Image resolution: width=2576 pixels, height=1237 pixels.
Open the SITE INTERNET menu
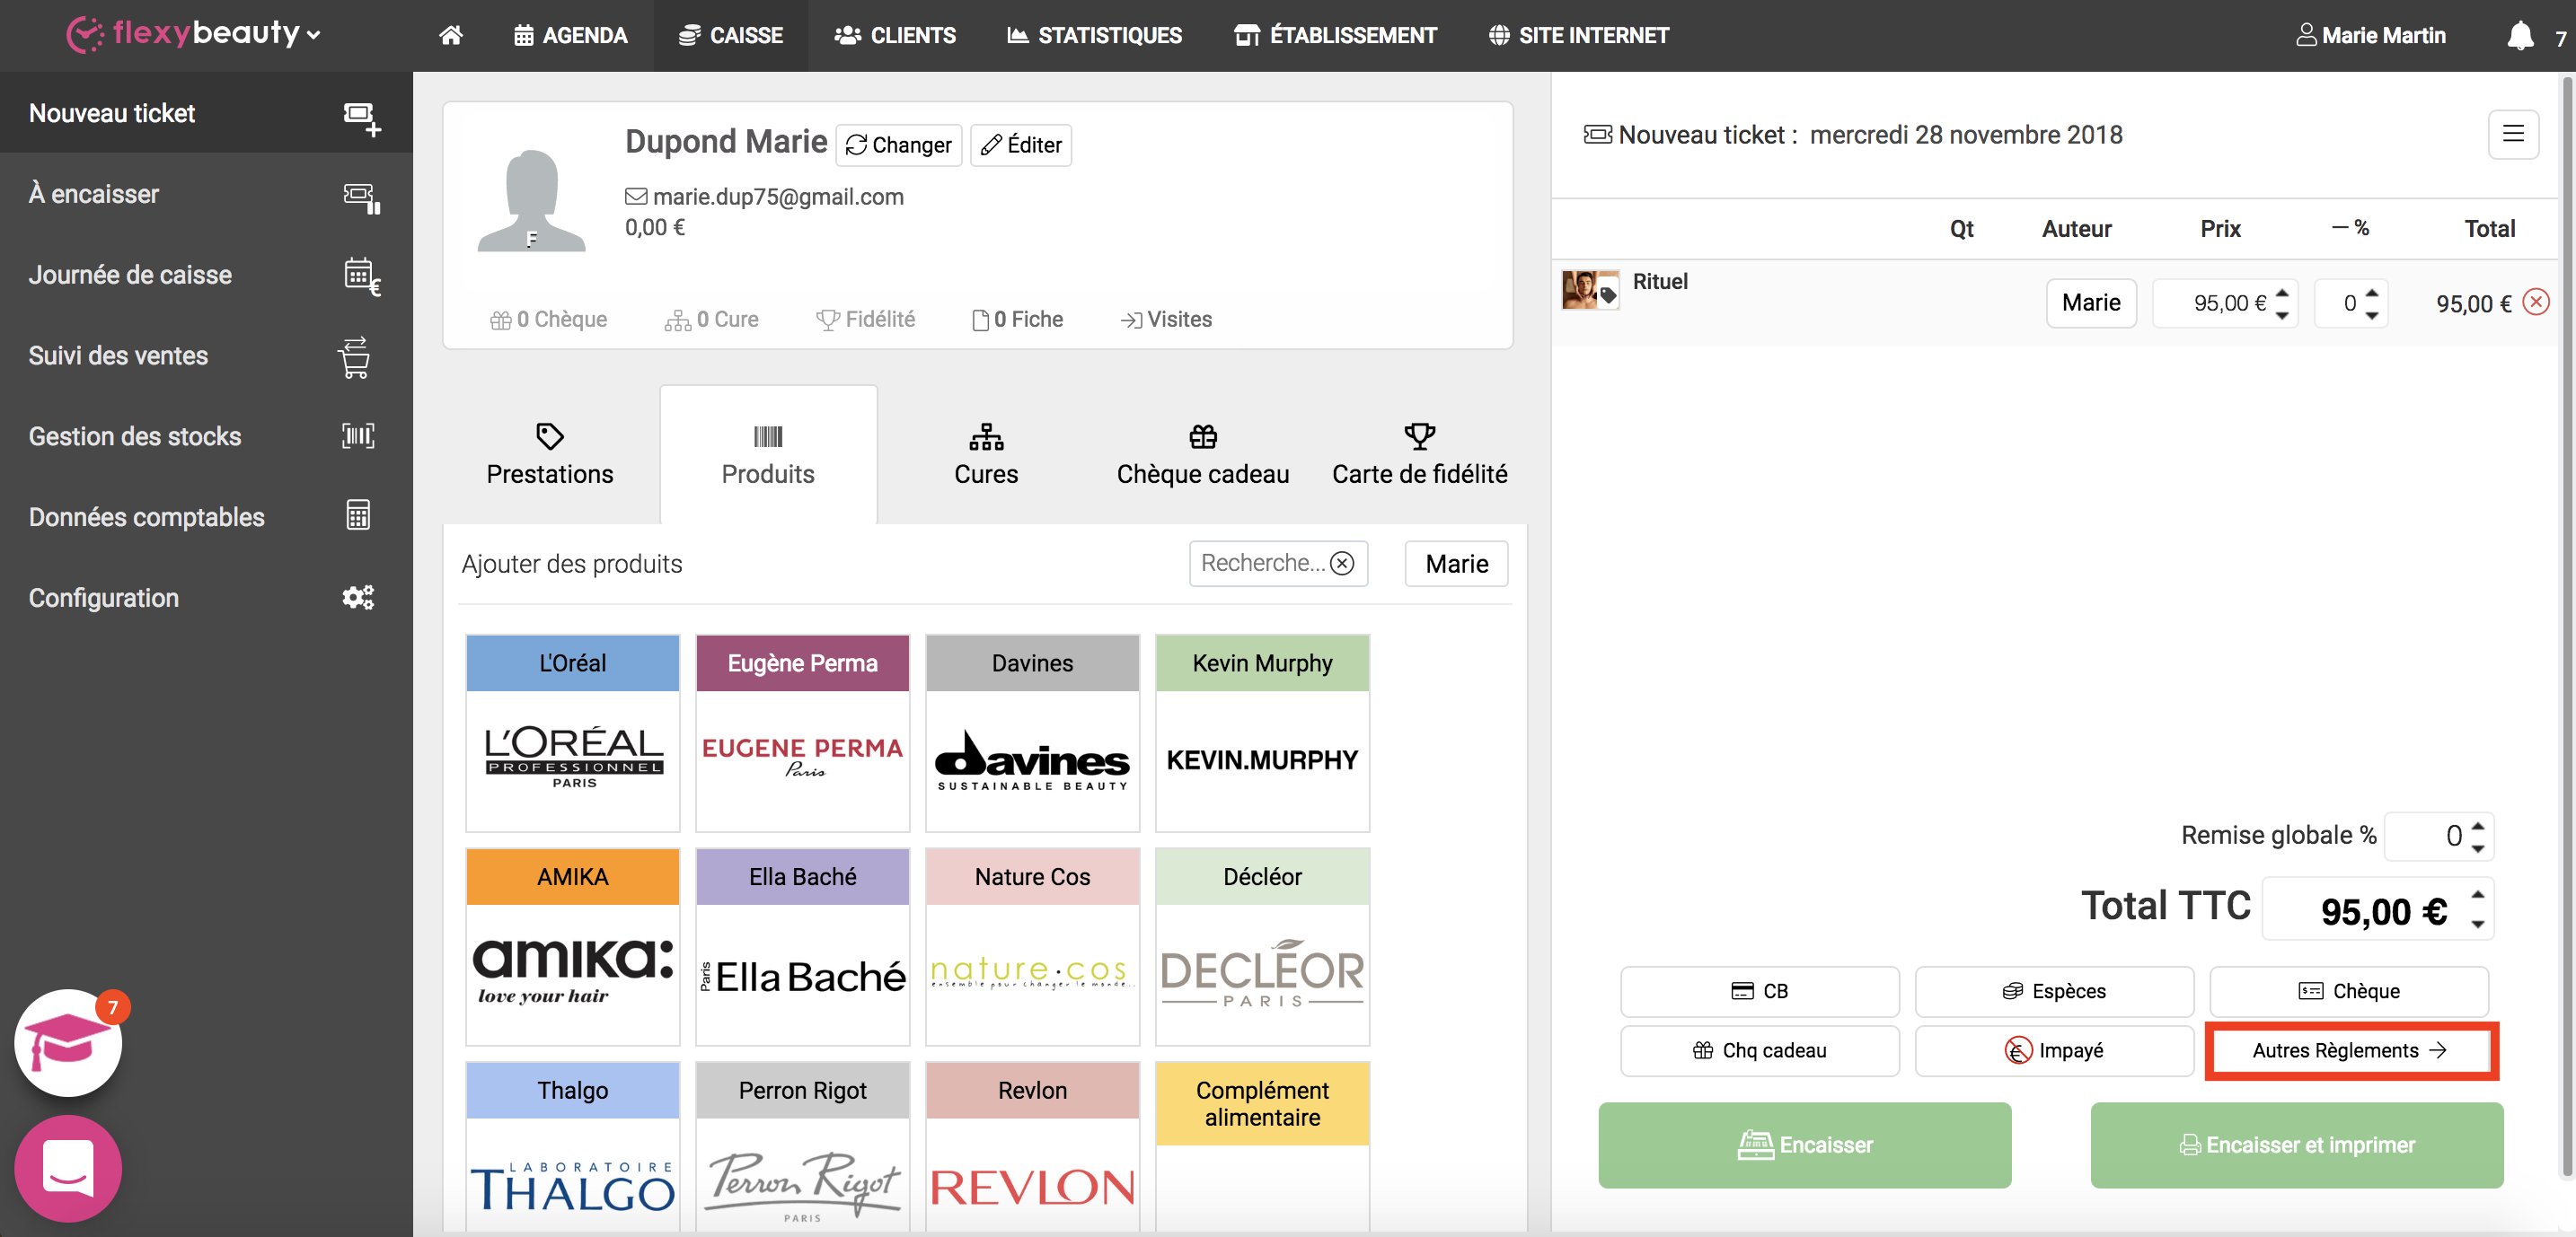click(x=1578, y=36)
